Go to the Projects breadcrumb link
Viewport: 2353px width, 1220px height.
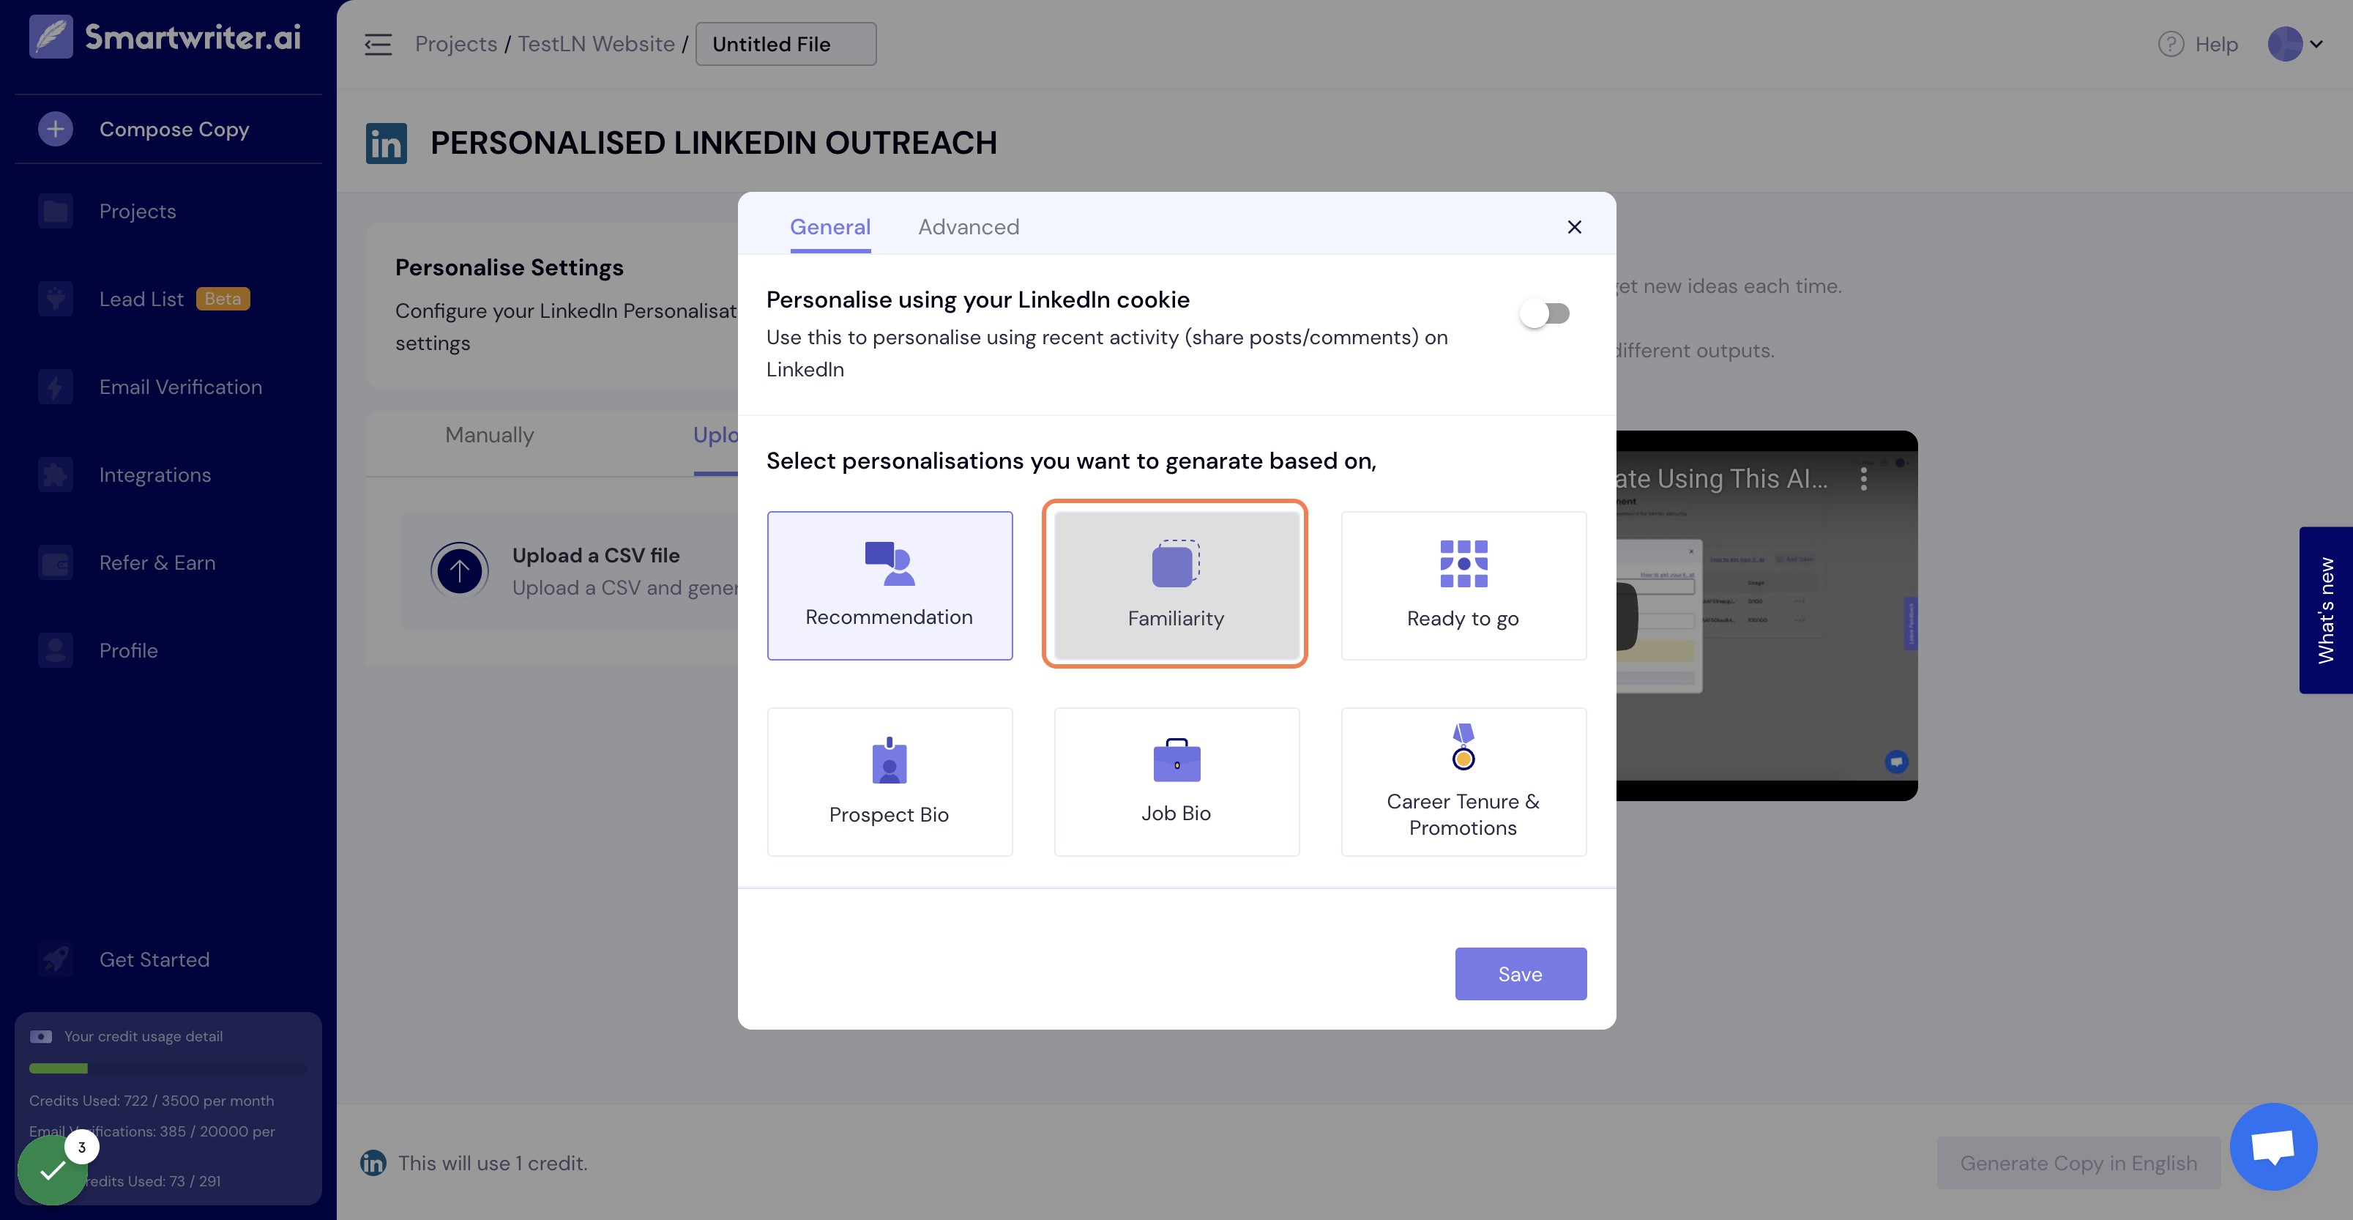point(456,44)
